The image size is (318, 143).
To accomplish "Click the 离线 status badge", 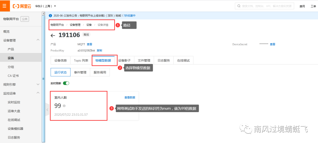I will (x=86, y=35).
